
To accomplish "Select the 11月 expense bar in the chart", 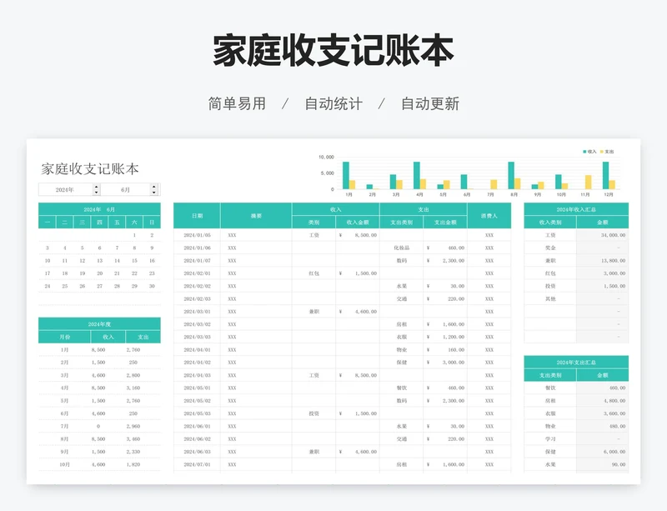I will pos(589,182).
